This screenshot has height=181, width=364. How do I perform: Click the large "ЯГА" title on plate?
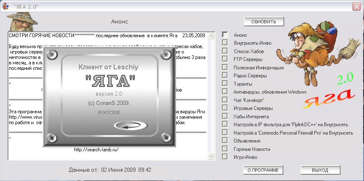pyautogui.click(x=110, y=82)
